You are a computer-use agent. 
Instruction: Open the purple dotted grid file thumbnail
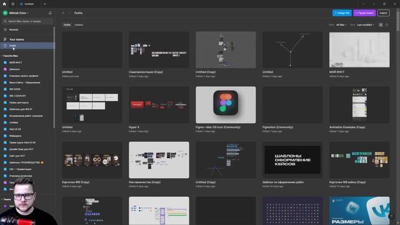[x=292, y=211]
